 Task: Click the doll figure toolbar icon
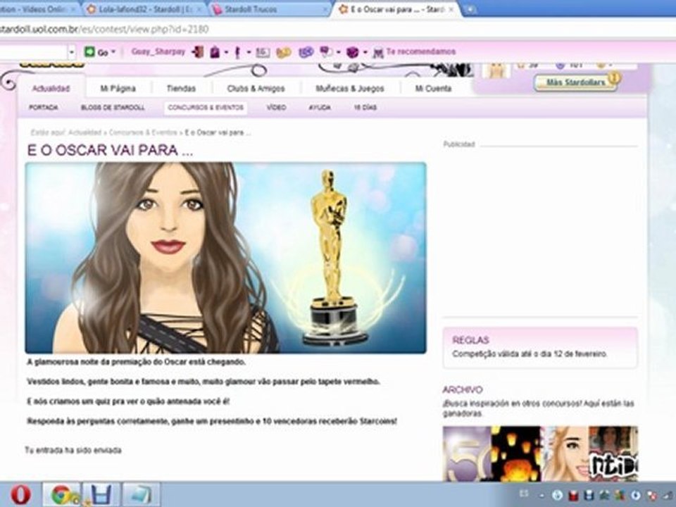237,53
